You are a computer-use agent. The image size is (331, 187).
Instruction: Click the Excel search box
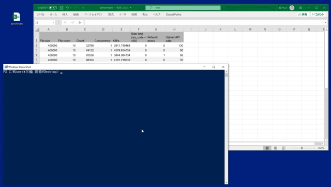pyautogui.click(x=183, y=8)
